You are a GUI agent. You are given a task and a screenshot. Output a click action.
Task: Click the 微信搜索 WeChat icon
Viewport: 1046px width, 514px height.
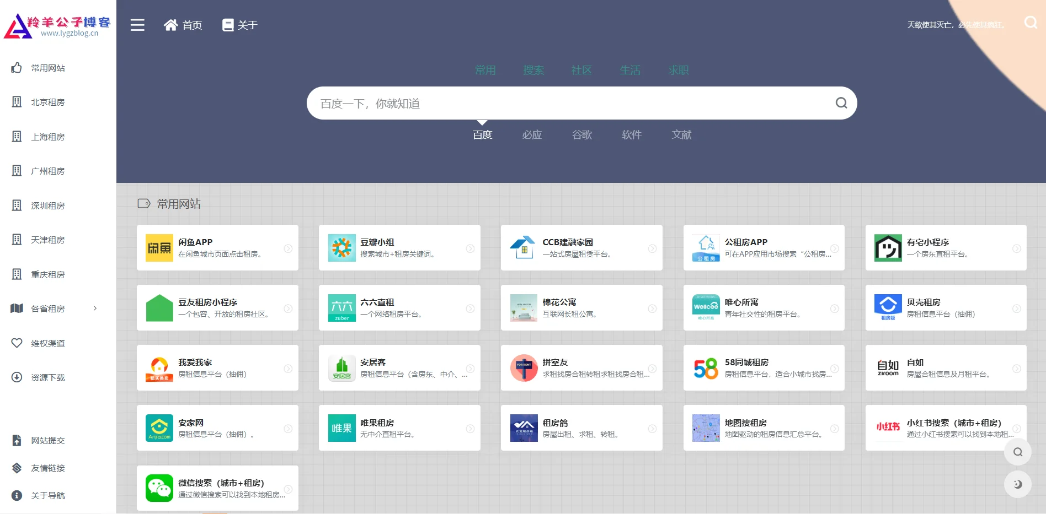pos(159,489)
